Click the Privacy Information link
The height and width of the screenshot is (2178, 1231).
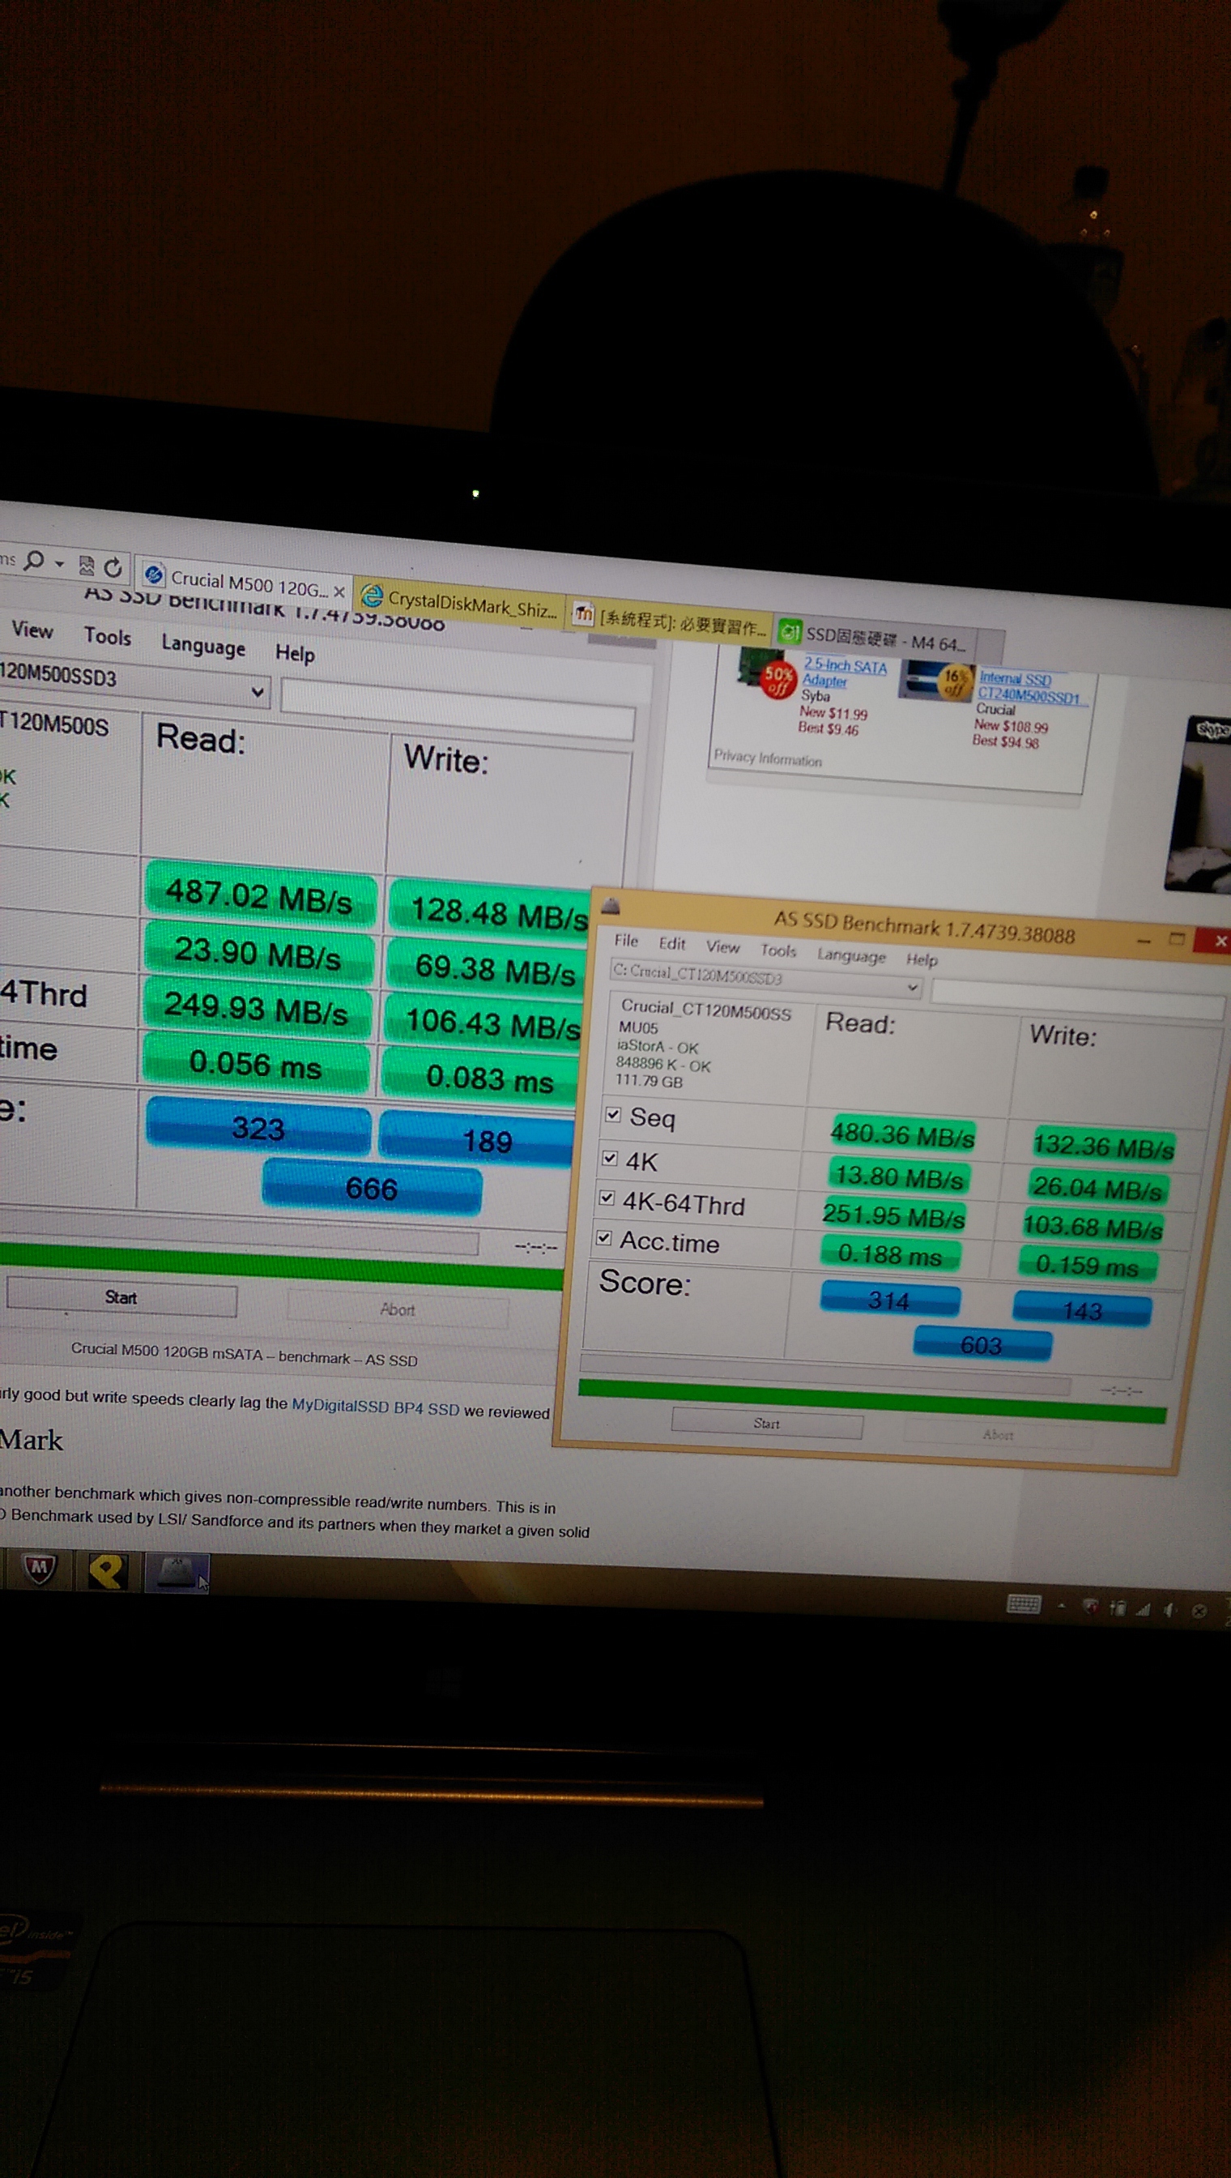point(768,757)
